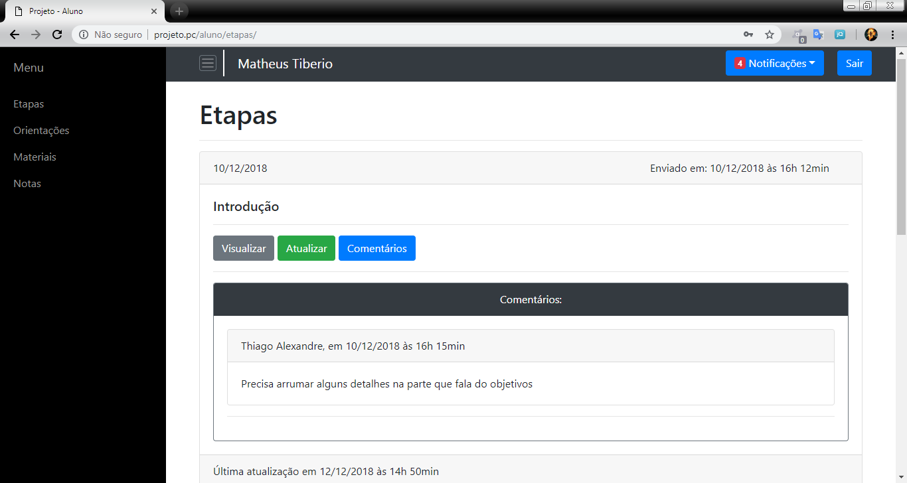Toggle the sidebar hamburger menu icon
The image size is (907, 483).
(x=208, y=64)
